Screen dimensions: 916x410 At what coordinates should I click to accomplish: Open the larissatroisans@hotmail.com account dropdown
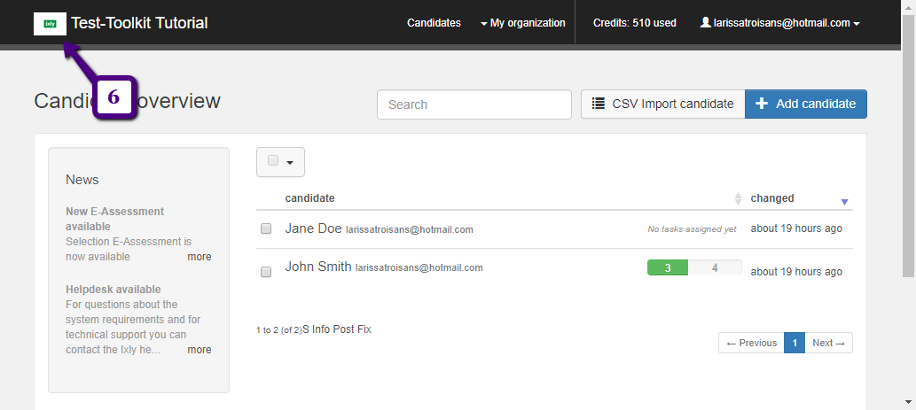(779, 23)
